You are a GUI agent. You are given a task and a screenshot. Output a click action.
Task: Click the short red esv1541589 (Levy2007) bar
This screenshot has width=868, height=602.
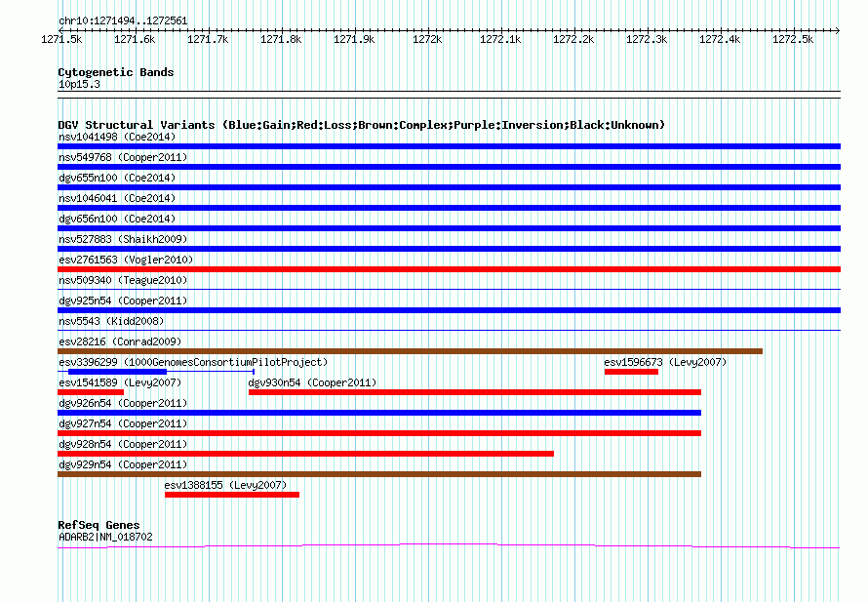click(x=91, y=392)
